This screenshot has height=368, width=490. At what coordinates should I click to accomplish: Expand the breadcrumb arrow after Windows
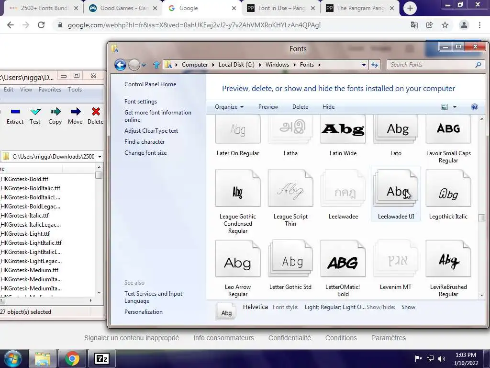tap(294, 65)
